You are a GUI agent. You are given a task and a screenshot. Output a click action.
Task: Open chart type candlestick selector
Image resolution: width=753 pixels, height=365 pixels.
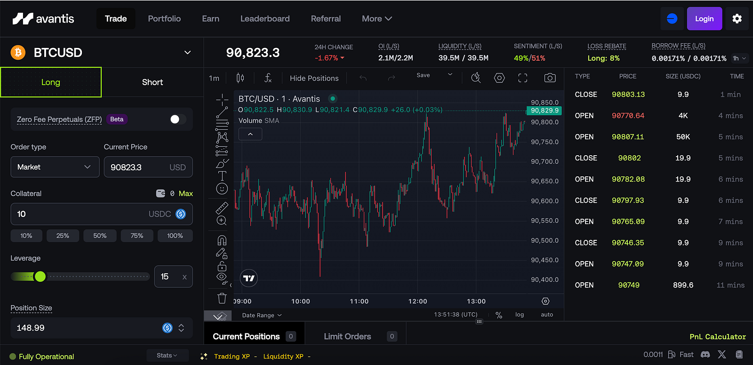coord(240,78)
